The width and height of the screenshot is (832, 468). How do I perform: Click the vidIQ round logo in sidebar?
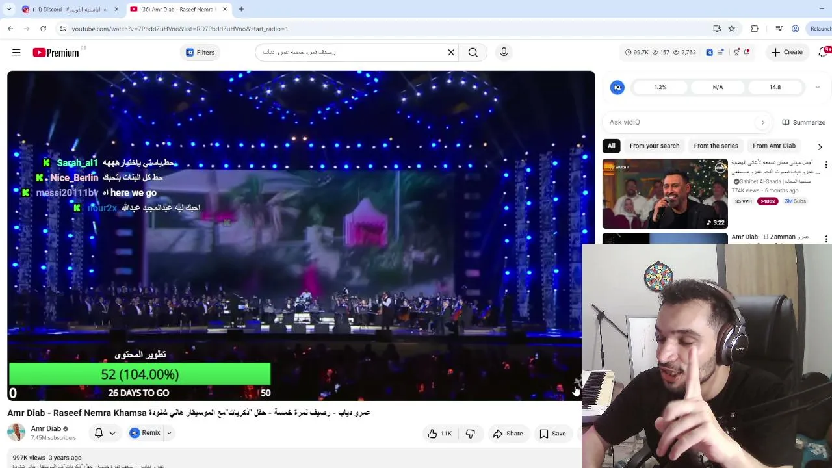617,87
